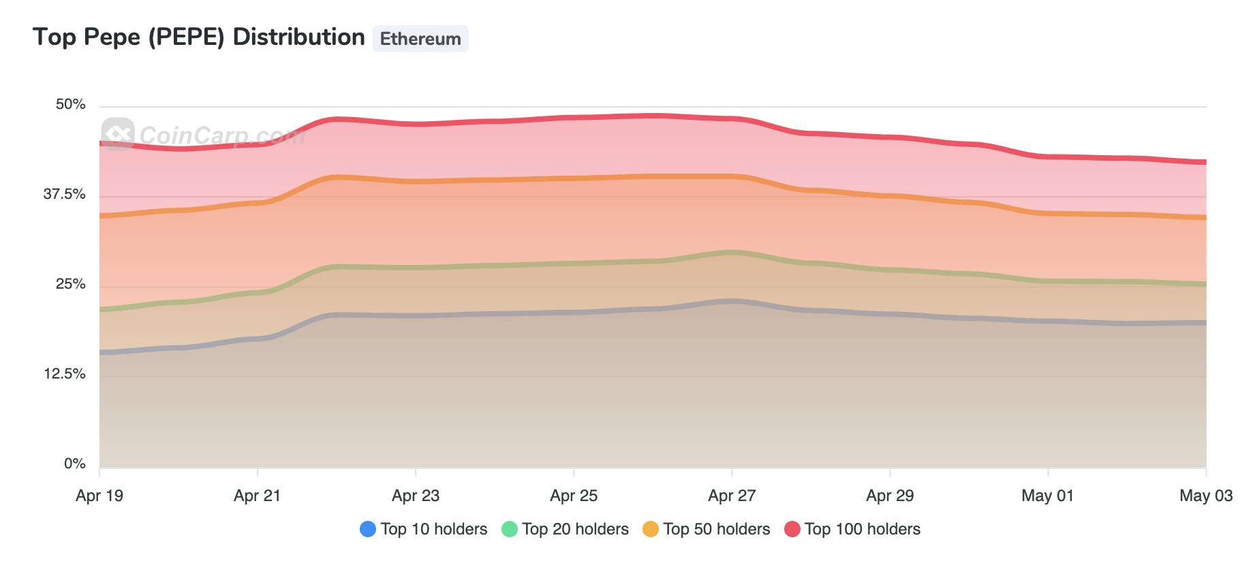Select the Apr 23 date label
Viewport: 1255px width, 576px height.
(x=416, y=496)
